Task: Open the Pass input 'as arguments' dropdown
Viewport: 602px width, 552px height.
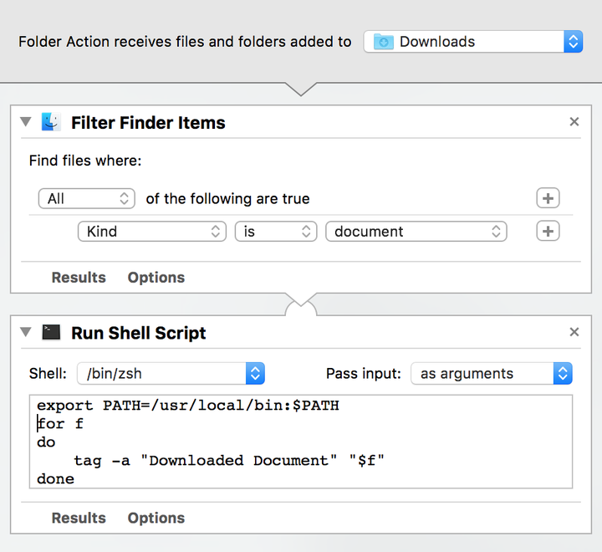Action: 492,374
